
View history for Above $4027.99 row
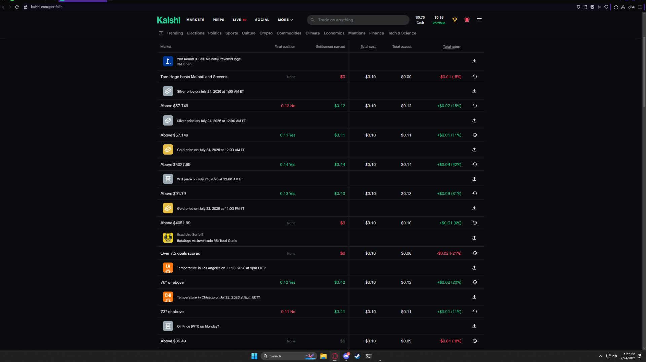pos(474,164)
